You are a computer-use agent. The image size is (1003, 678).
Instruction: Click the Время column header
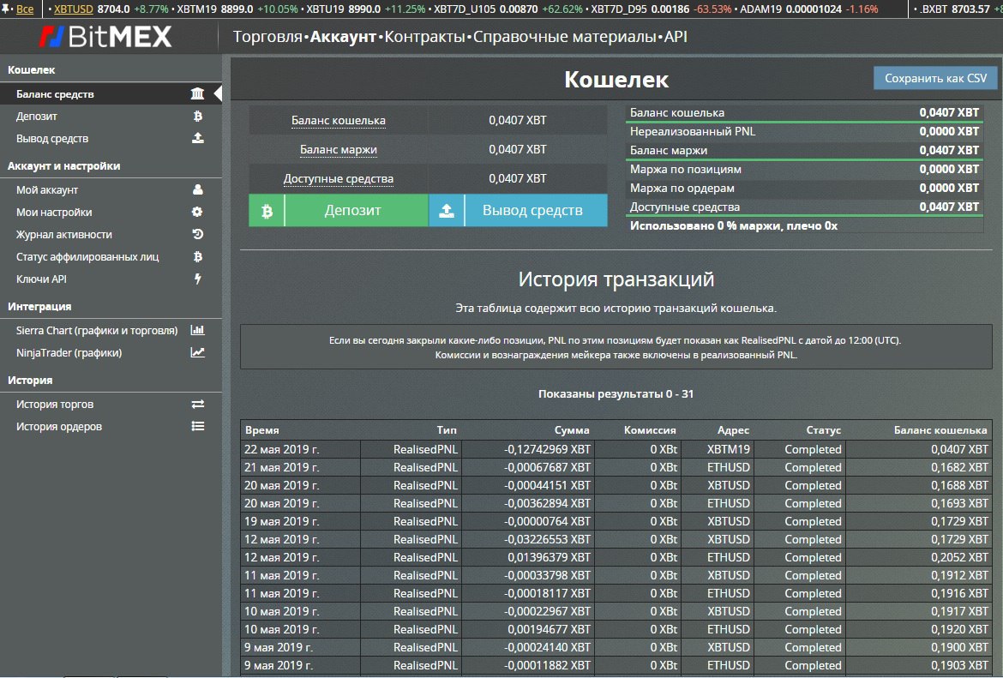261,429
